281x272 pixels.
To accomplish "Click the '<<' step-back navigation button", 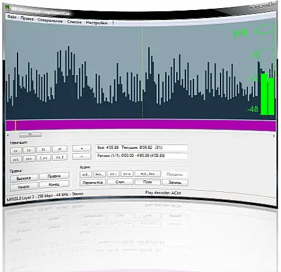I will pyautogui.click(x=16, y=151).
